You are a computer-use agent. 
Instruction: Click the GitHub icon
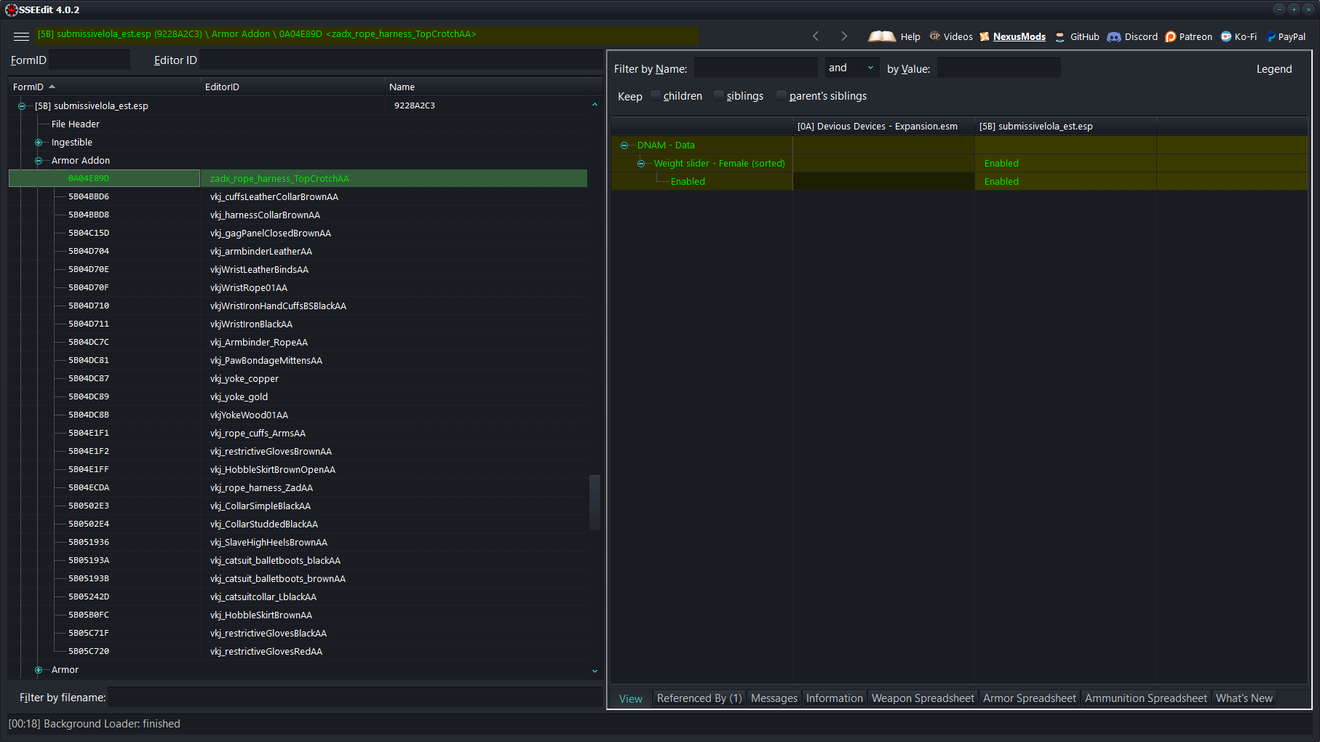pyautogui.click(x=1060, y=36)
